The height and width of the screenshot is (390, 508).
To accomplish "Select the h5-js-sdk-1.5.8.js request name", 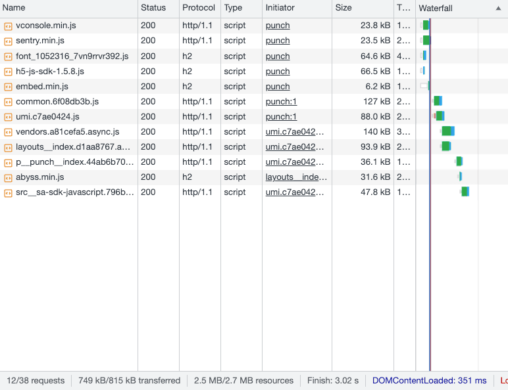I will point(50,72).
